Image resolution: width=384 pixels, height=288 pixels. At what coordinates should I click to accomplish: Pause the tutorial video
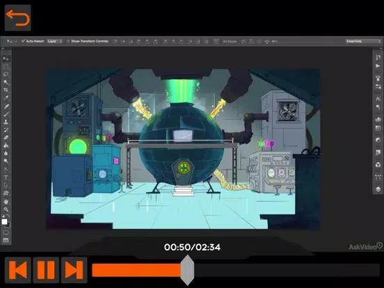[46, 270]
